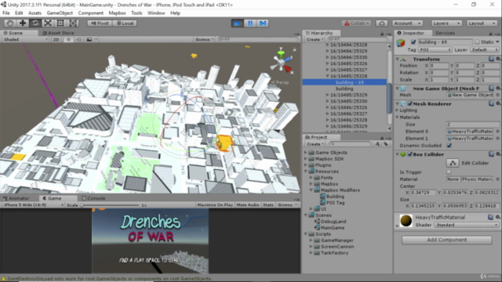Select the Rotate tool

click(x=35, y=23)
